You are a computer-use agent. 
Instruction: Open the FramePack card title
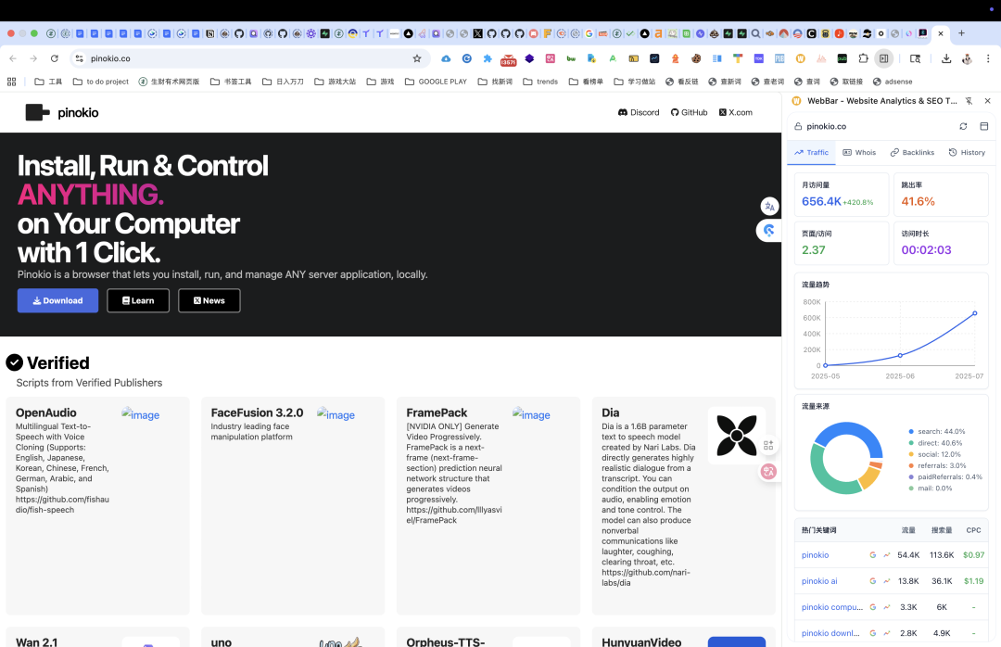click(437, 412)
